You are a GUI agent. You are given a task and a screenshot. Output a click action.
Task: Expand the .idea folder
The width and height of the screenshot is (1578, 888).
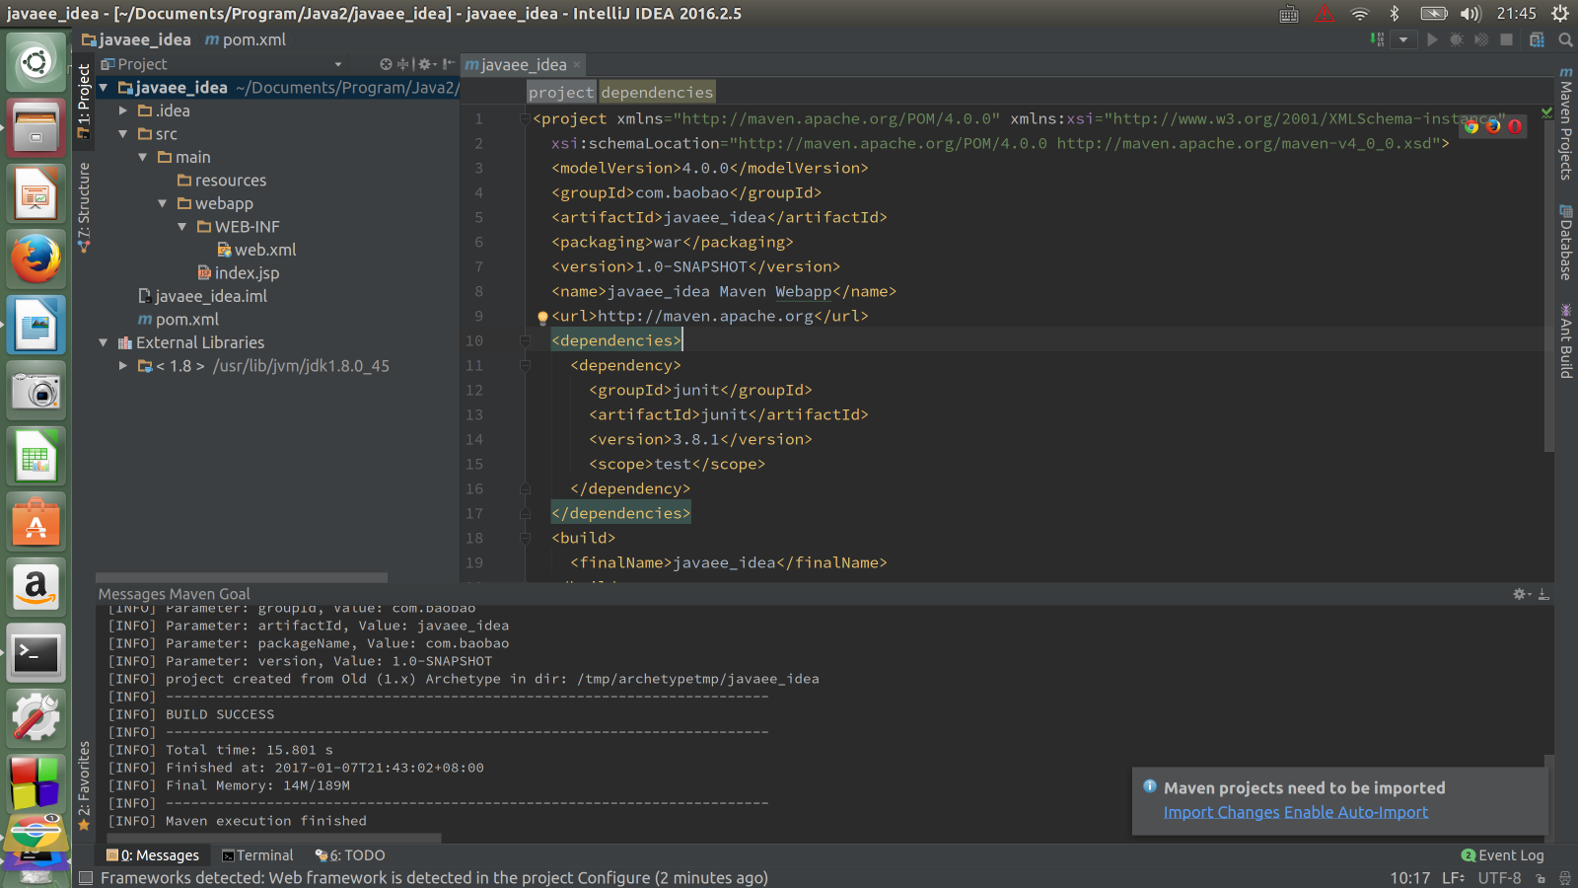(x=123, y=111)
